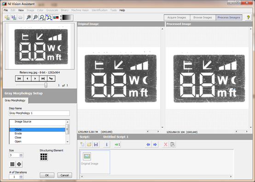This screenshot has height=182, width=255.
Task: Click the Zoom 1:1 icon
Action: pos(42,17)
